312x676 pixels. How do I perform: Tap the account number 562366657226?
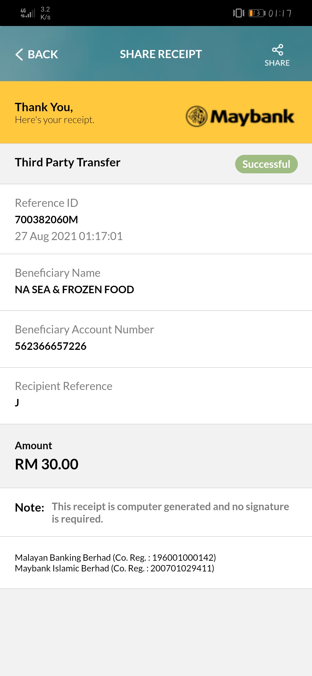pos(51,346)
